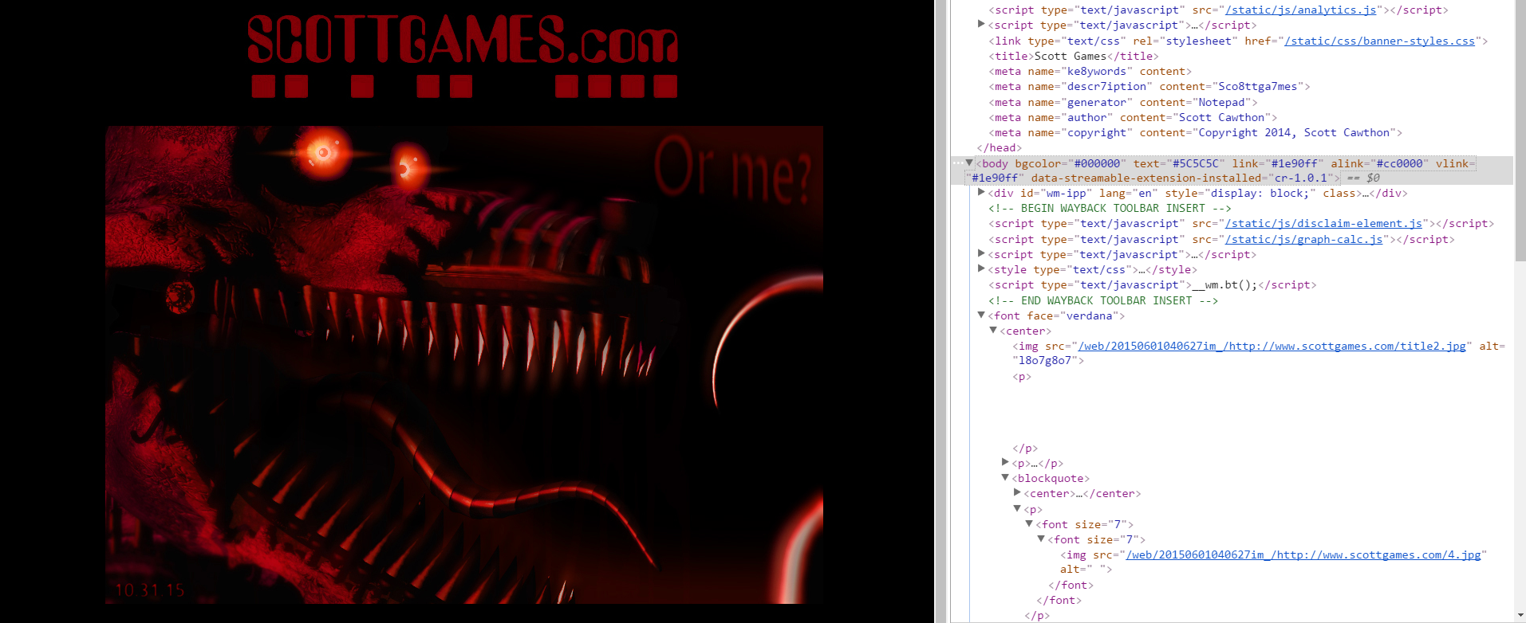1526x623 pixels.
Task: Collapse the <p> node inside blockquote
Action: pyautogui.click(x=1017, y=509)
